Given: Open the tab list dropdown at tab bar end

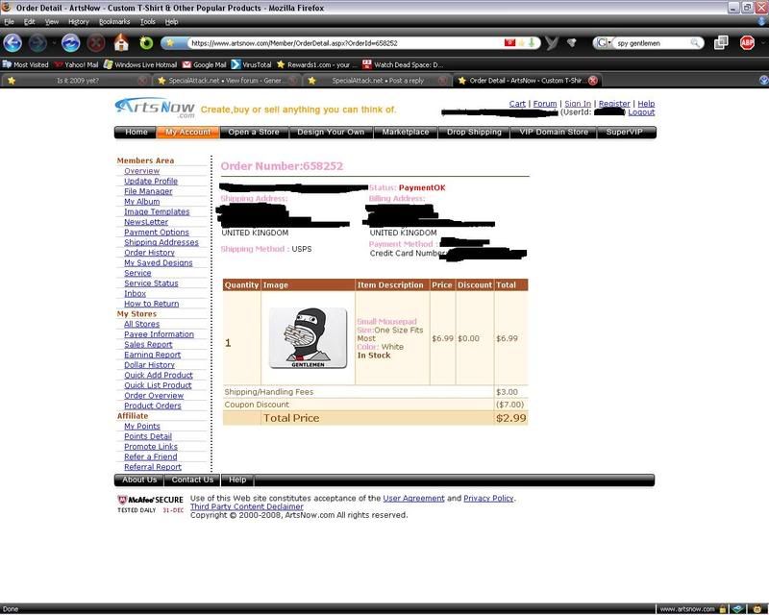Looking at the screenshot, I should click(x=763, y=81).
